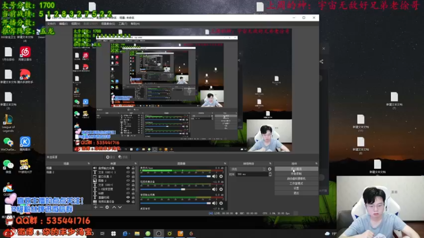
Task: Open the WeChat desktop shortcut above 微信
Action: [8, 143]
